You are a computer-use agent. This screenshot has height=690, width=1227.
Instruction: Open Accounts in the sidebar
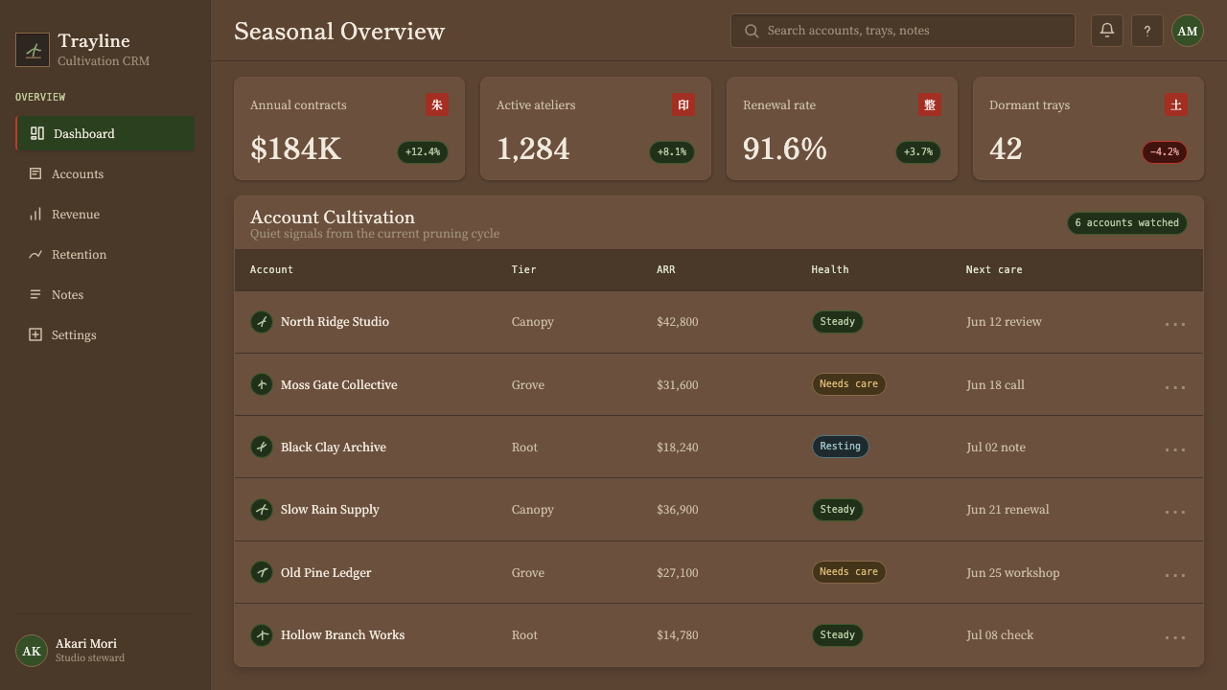coord(105,173)
